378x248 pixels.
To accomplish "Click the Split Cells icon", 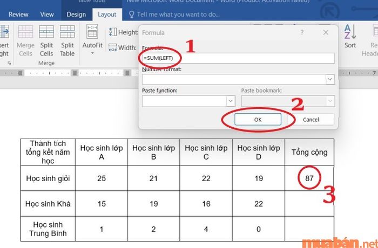I will 46,32.
